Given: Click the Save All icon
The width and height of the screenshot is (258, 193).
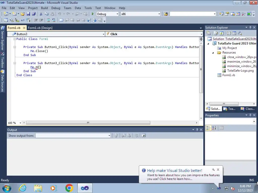Looking at the screenshot, I should [34, 14].
